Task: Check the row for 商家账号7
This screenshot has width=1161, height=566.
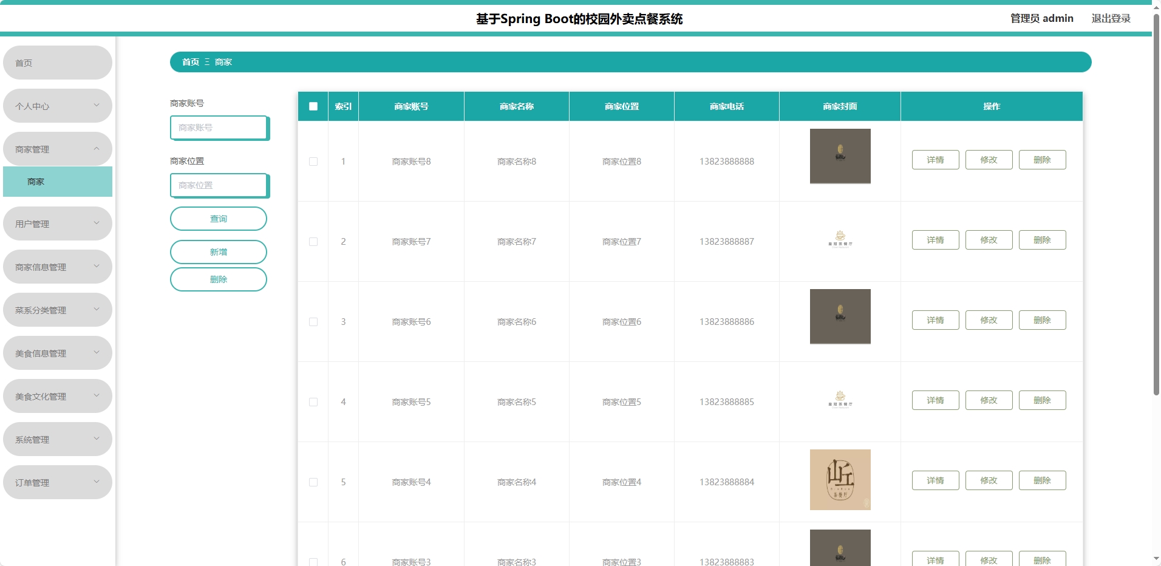Action: coord(313,242)
